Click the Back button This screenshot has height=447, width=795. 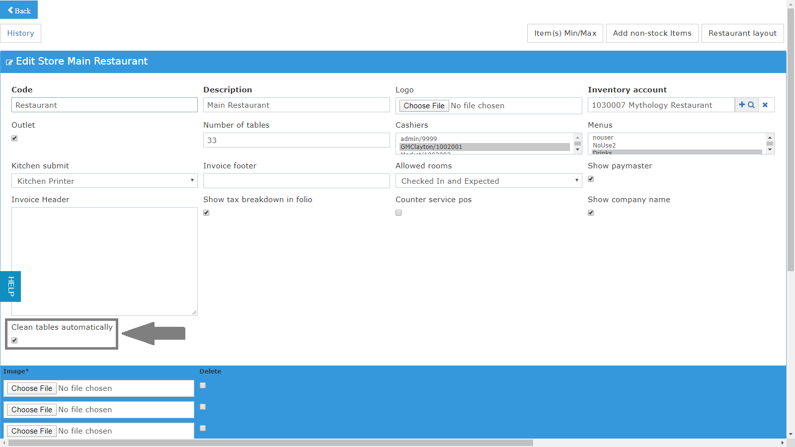coord(19,10)
